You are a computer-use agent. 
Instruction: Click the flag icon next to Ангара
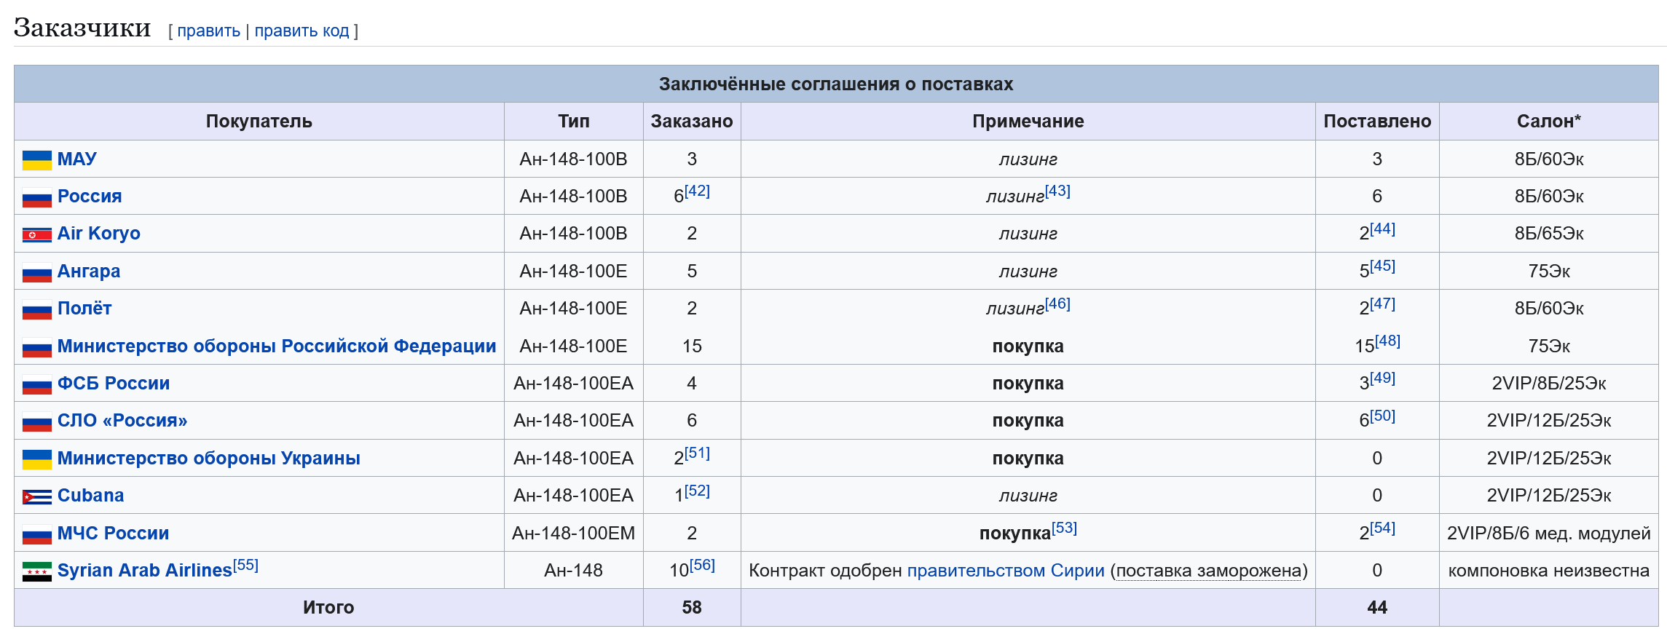(37, 272)
